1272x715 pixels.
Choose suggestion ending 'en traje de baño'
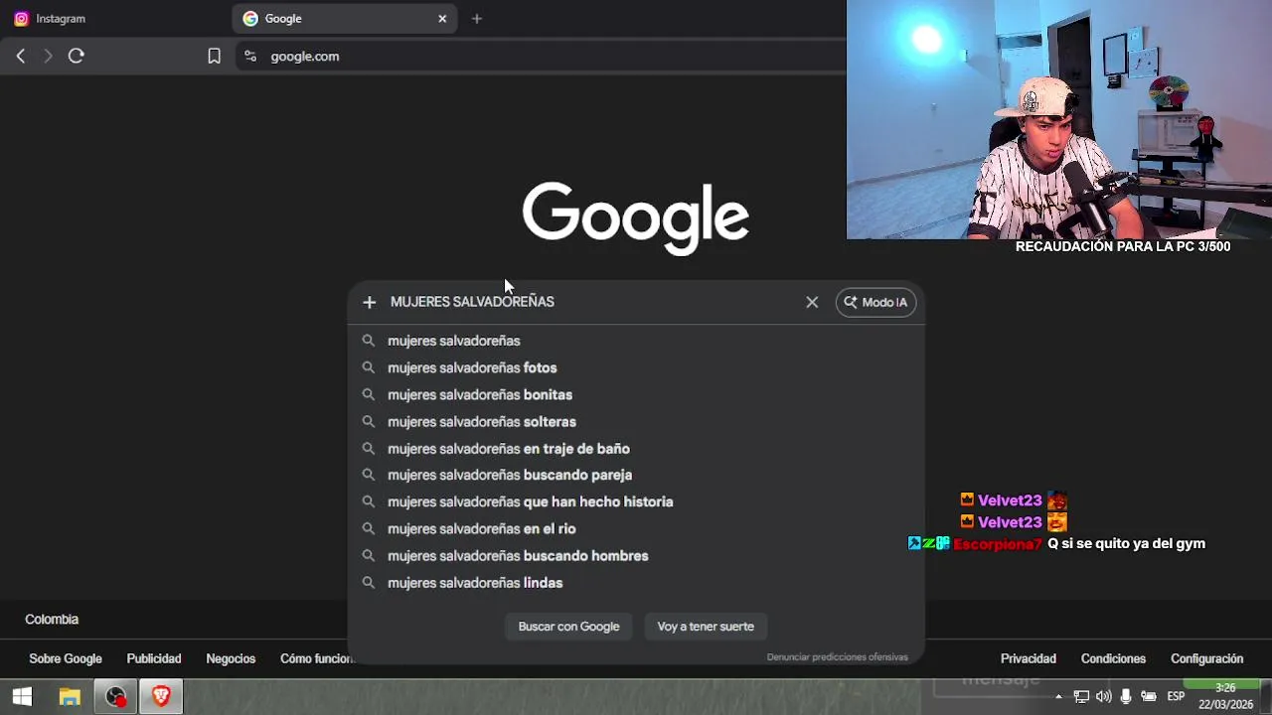click(x=636, y=449)
